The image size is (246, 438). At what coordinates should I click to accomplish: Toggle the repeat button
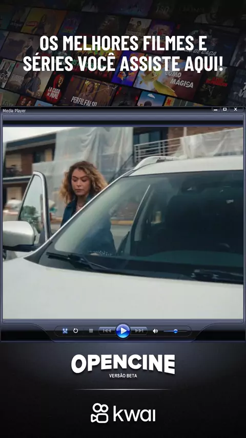pos(75,331)
